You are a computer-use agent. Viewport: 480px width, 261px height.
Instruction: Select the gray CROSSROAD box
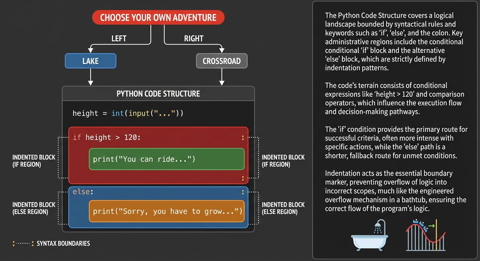click(222, 61)
